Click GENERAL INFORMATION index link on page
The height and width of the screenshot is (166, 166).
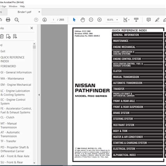tap(137, 35)
